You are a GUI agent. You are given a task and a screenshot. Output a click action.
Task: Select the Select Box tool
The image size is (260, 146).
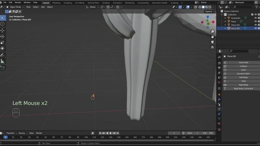pyautogui.click(x=3, y=18)
